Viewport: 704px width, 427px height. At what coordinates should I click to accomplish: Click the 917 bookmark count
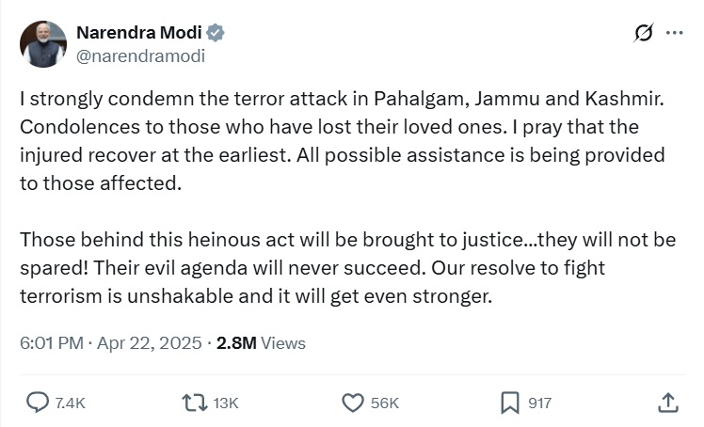click(539, 403)
